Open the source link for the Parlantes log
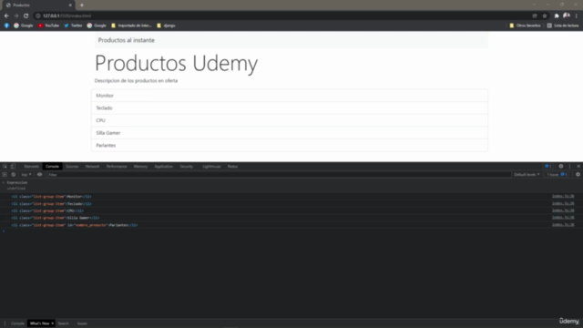Image resolution: width=583 pixels, height=328 pixels. [x=563, y=225]
